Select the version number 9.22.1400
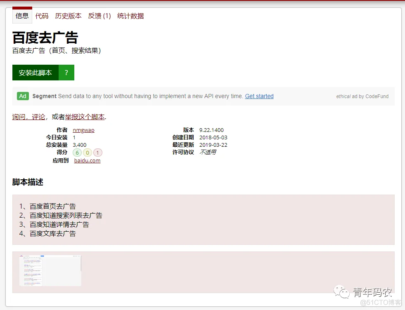The image size is (405, 310). tap(211, 130)
